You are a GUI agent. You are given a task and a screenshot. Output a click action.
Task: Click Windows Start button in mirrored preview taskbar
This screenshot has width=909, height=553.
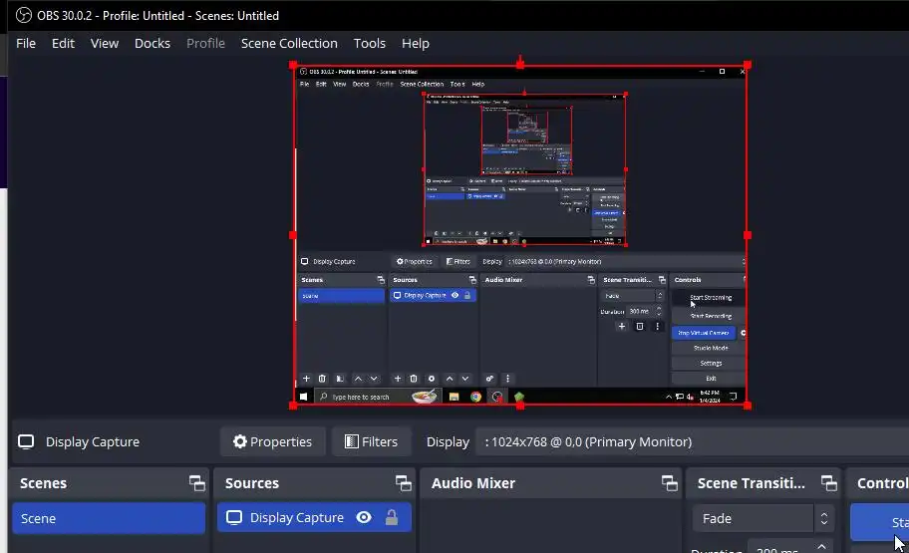[303, 397]
